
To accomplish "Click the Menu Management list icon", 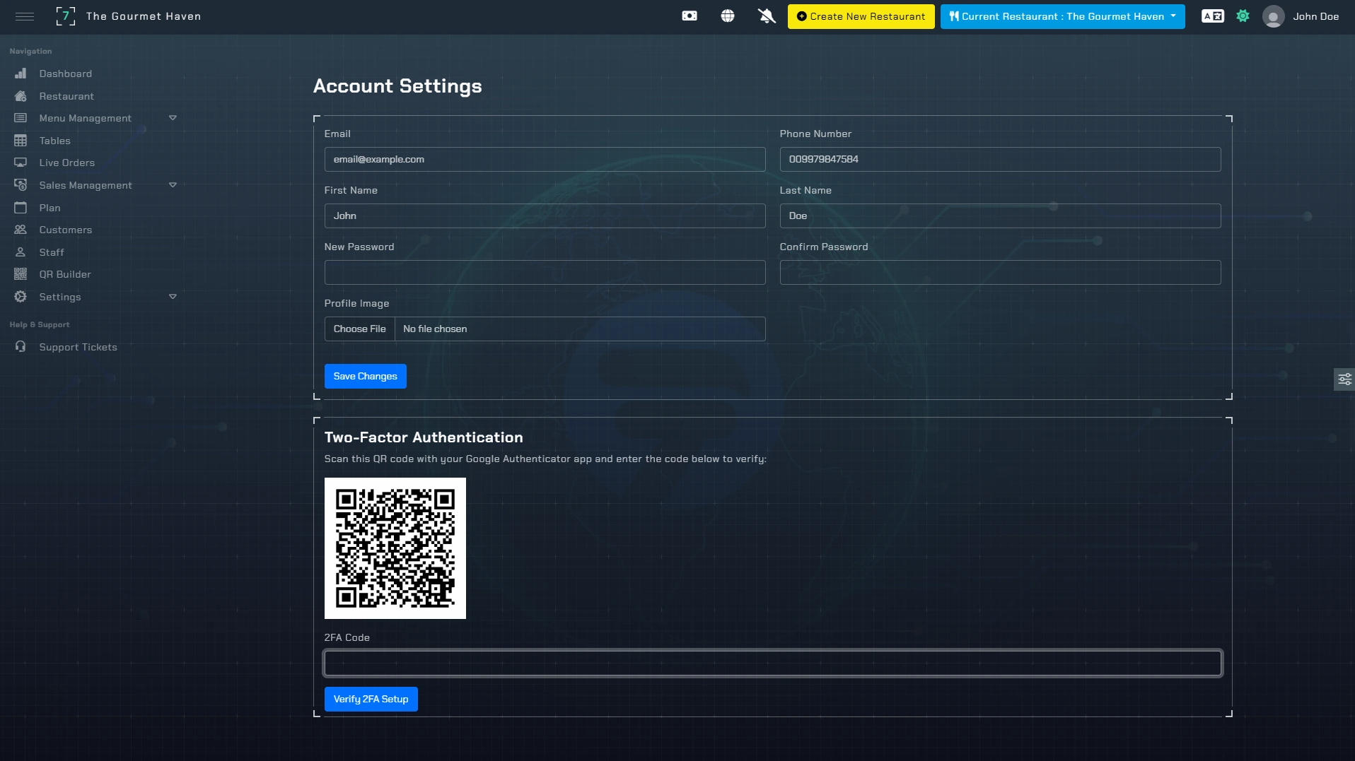I will tap(21, 118).
